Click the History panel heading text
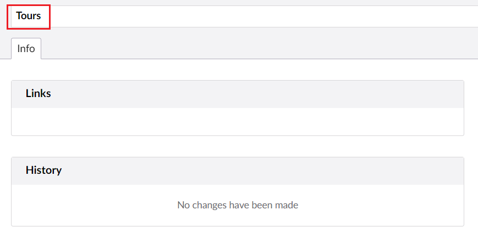 [x=43, y=171]
